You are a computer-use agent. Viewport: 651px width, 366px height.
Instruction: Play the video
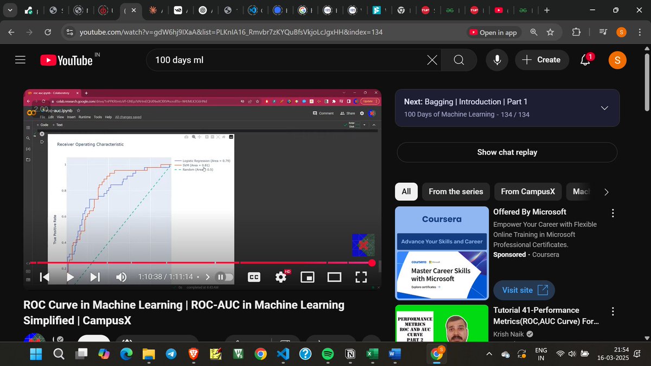[70, 277]
